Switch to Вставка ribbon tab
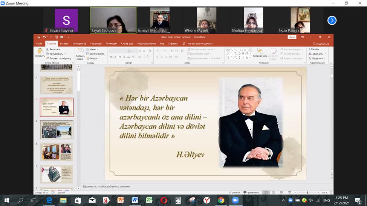 tap(64, 44)
